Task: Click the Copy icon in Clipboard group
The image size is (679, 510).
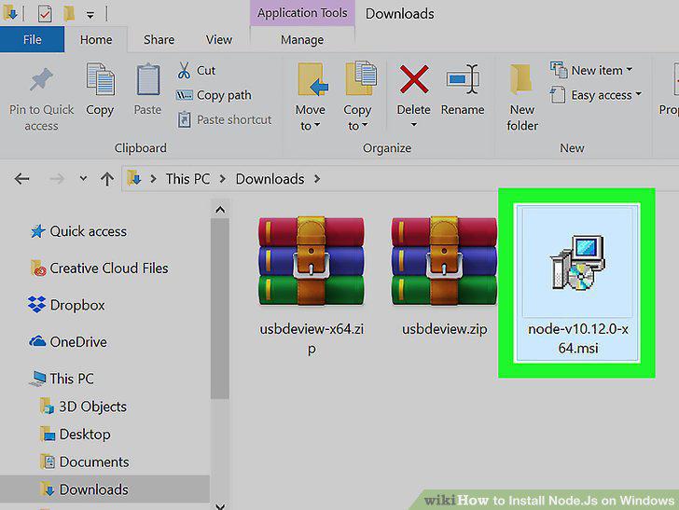Action: [x=101, y=79]
